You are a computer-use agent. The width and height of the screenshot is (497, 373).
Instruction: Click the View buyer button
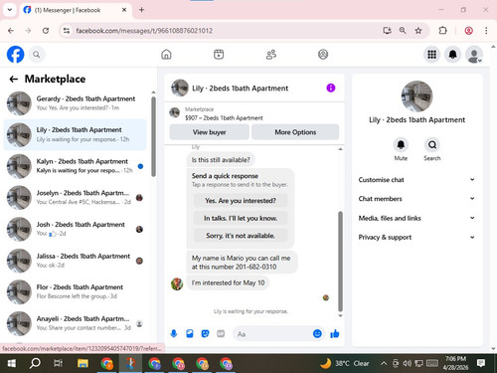click(209, 132)
